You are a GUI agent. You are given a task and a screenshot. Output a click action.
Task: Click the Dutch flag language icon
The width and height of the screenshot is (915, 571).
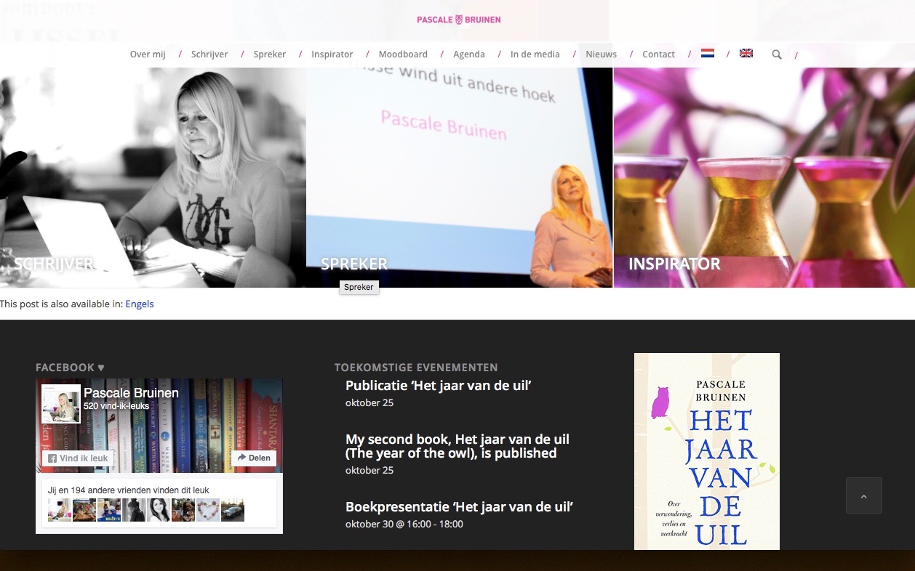click(707, 53)
